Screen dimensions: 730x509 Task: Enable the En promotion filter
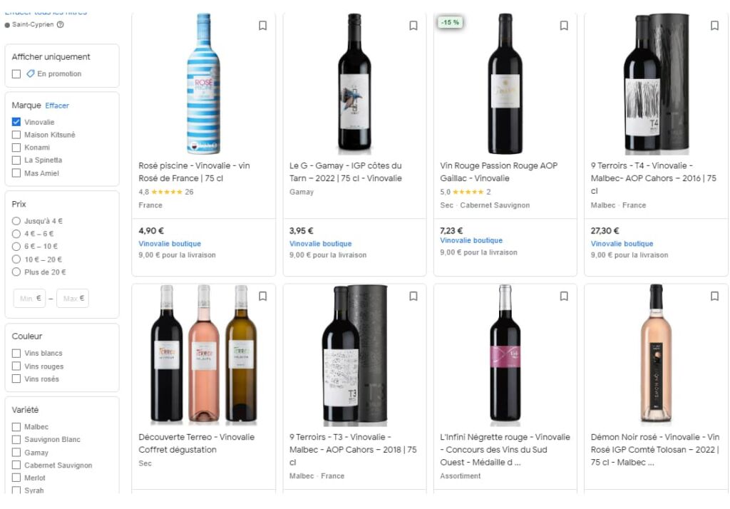(16, 74)
